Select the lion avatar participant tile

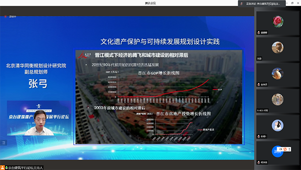pos(278,49)
